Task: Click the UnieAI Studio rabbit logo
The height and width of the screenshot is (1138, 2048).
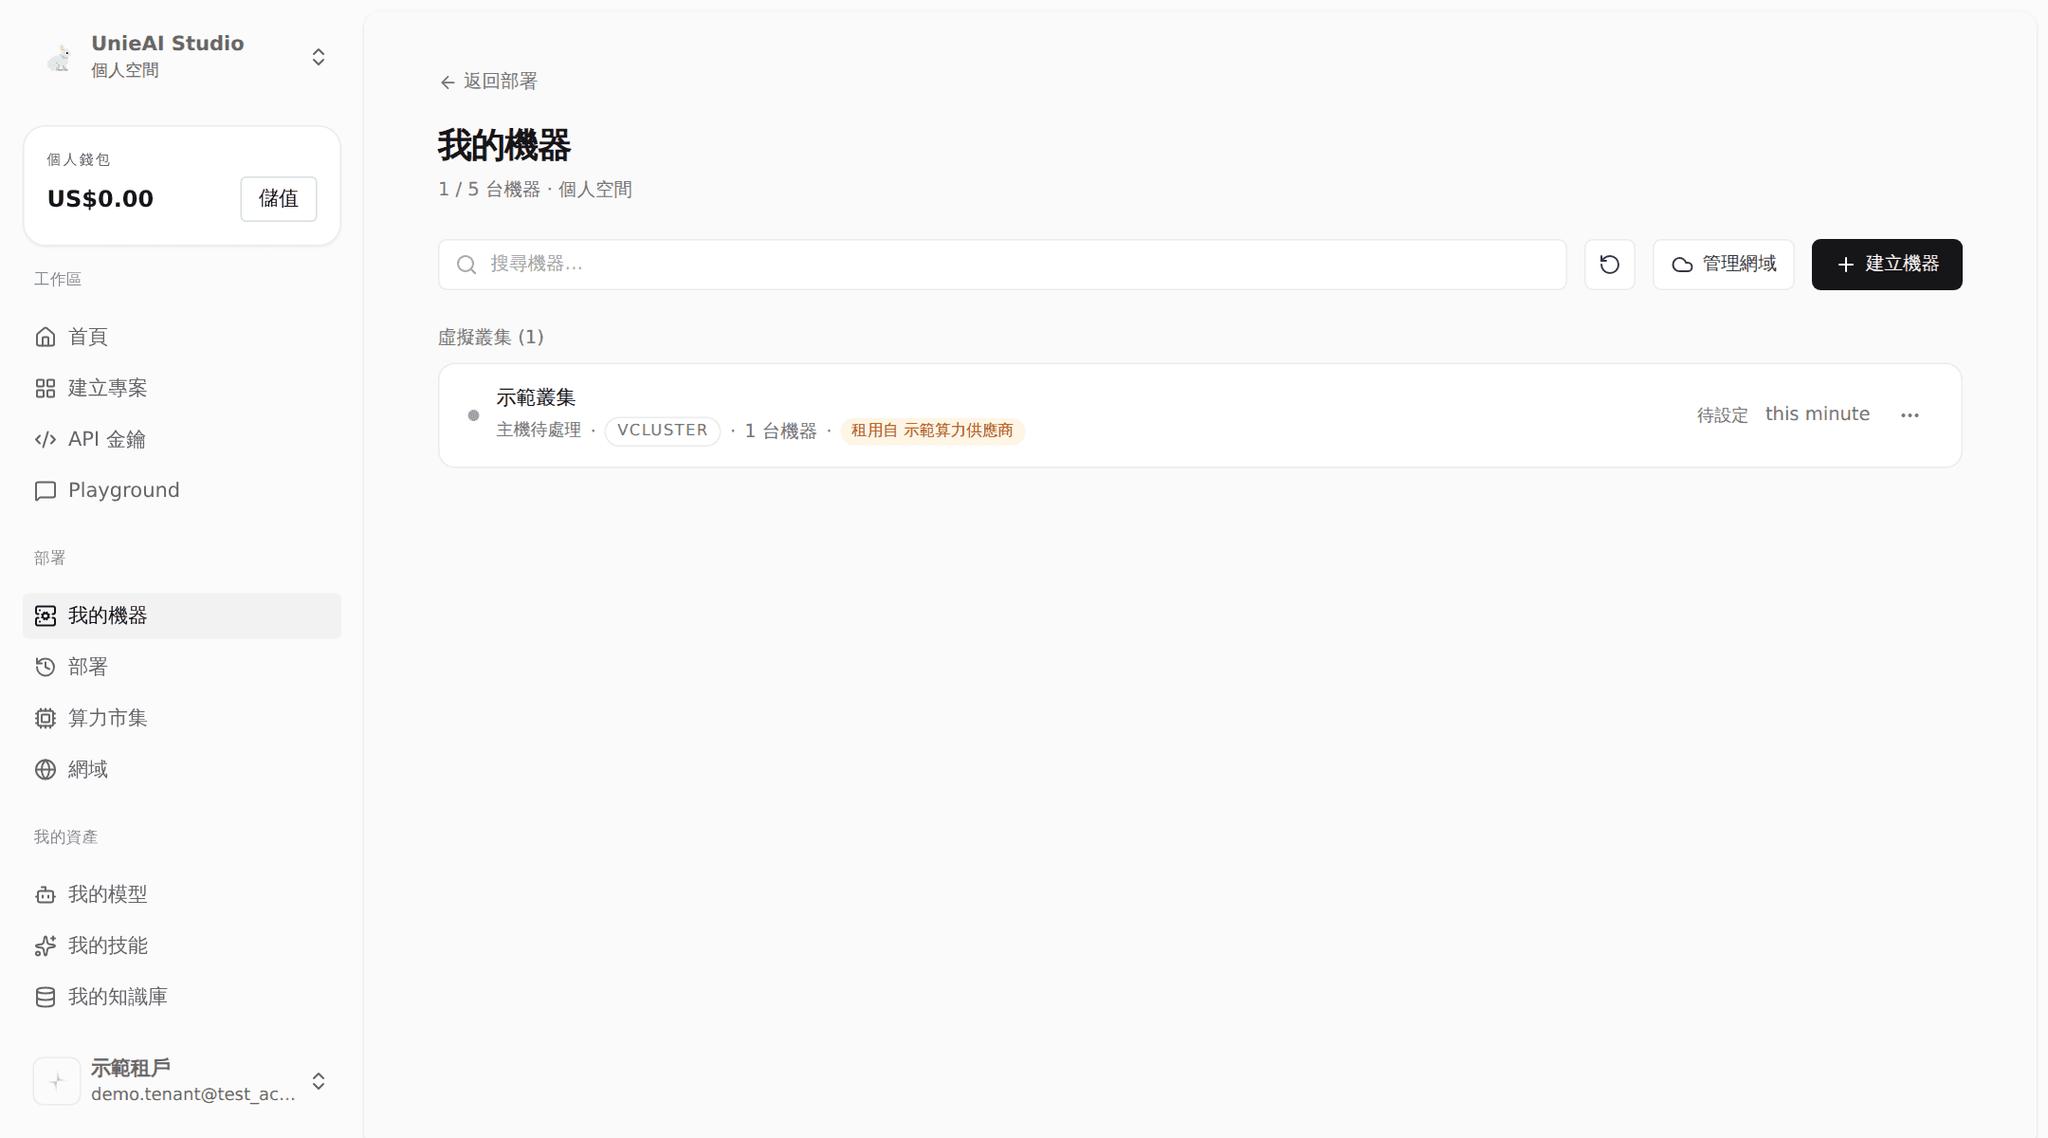Action: [x=59, y=57]
